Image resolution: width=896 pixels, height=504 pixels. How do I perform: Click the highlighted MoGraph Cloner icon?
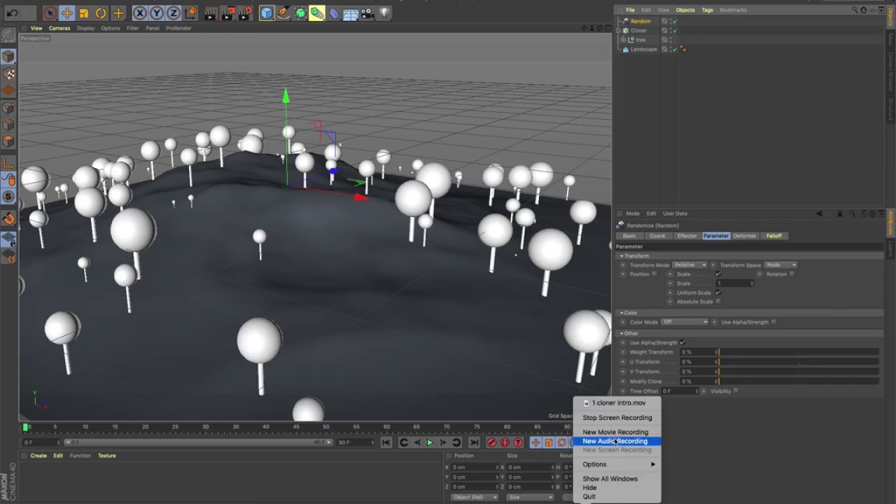pos(317,13)
